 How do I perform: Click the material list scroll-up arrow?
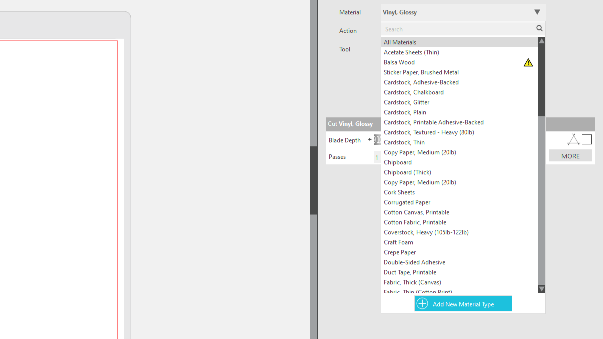(541, 41)
